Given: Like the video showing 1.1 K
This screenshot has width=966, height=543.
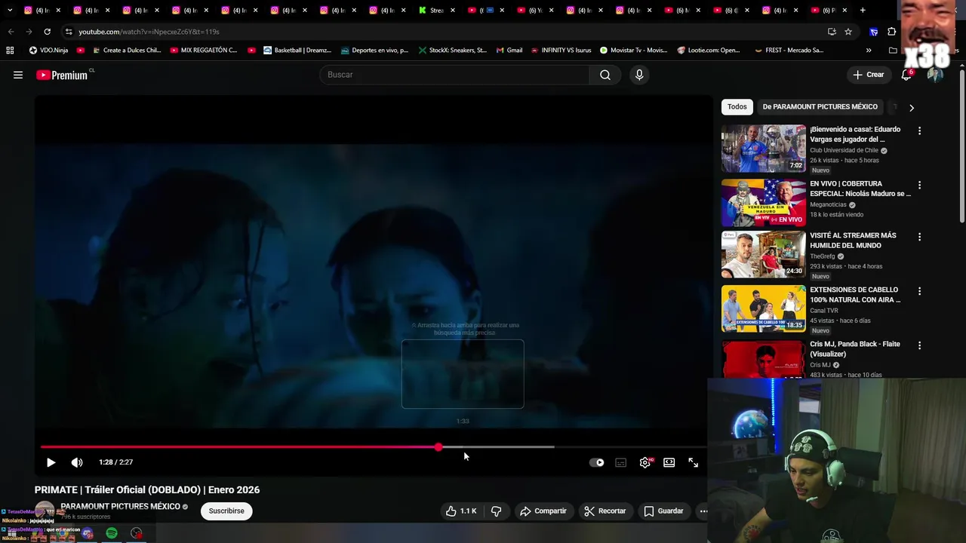Looking at the screenshot, I should click(461, 511).
